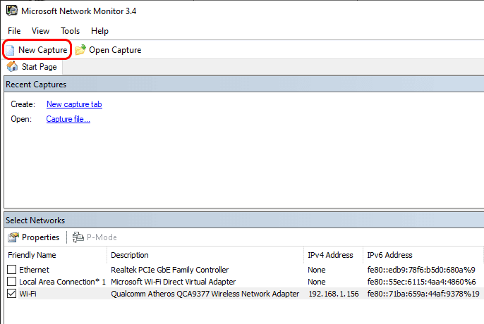The height and width of the screenshot is (324, 484).
Task: Click the Network Monitor title bar app icon
Action: (x=11, y=12)
